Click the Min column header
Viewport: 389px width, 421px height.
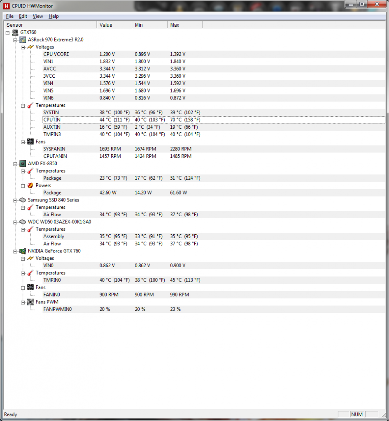pyautogui.click(x=149, y=25)
